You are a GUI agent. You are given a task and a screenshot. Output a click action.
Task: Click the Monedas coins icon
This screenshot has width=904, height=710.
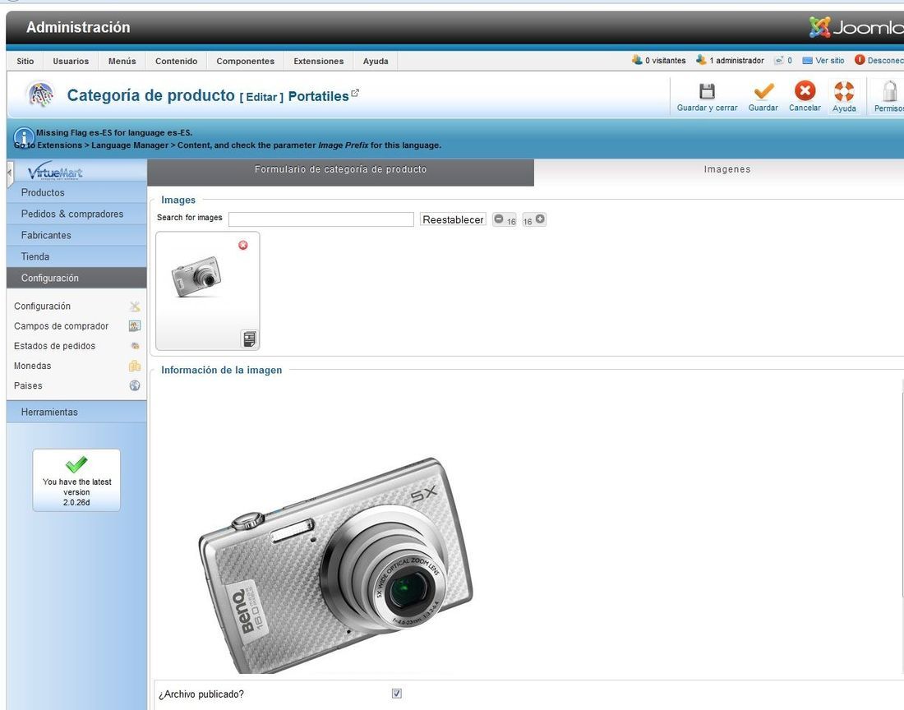[135, 366]
